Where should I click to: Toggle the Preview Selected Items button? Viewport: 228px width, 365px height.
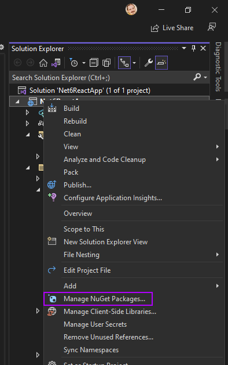click(x=161, y=63)
